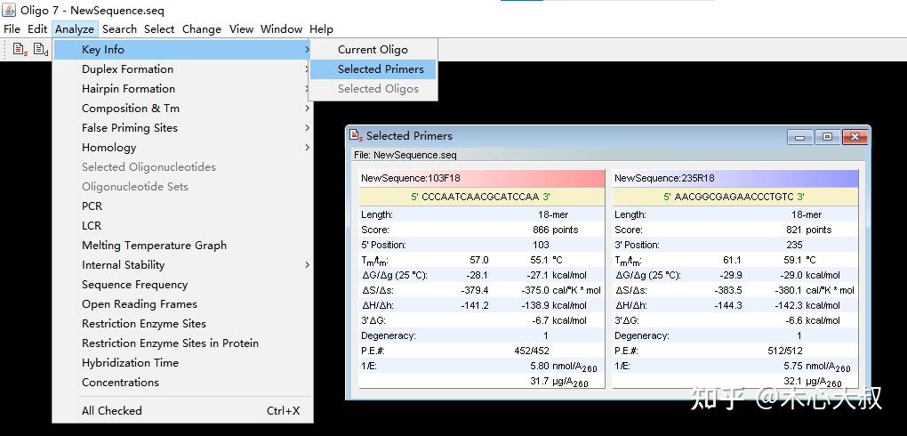
Task: Open the Edit menu
Action: [x=37, y=29]
